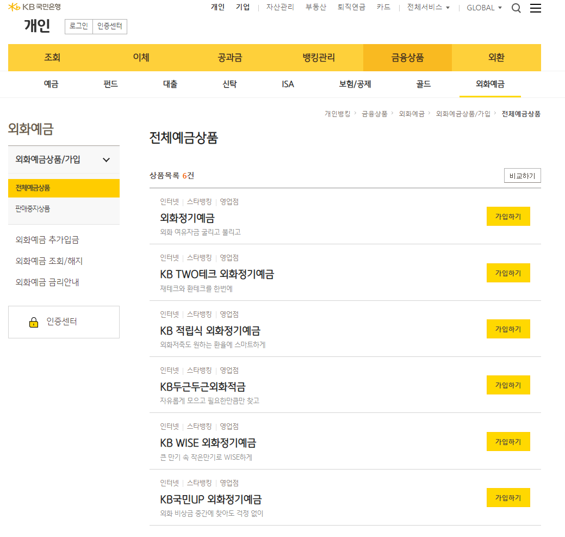Viewport: 565px width, 537px height.
Task: Open the KB두근두근외화적금 product title
Action: (202, 387)
